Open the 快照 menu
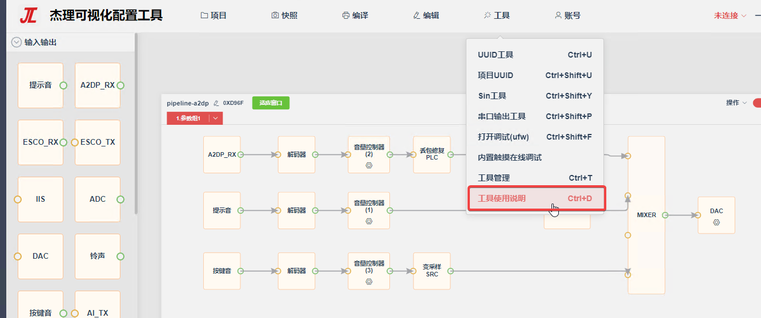This screenshot has height=318, width=761. 284,16
